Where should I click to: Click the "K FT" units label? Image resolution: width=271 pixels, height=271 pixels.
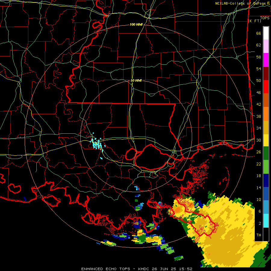[254, 21]
